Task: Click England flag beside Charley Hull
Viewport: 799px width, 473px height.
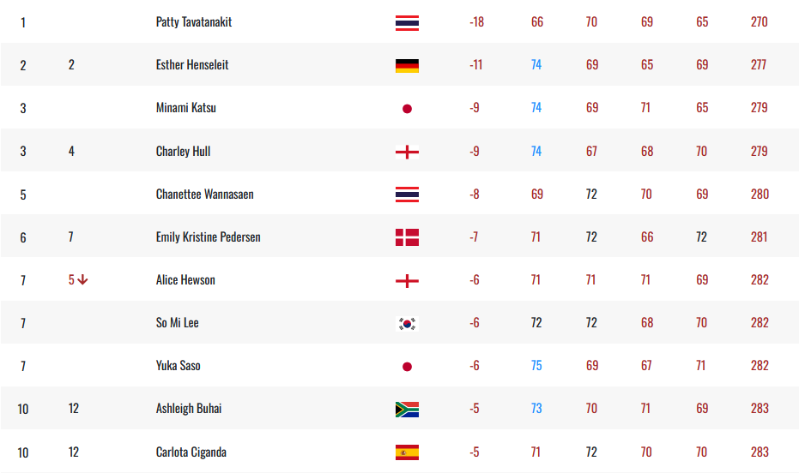Action: tap(407, 152)
